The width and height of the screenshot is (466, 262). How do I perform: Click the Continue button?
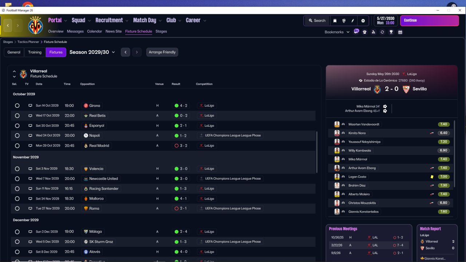(430, 21)
